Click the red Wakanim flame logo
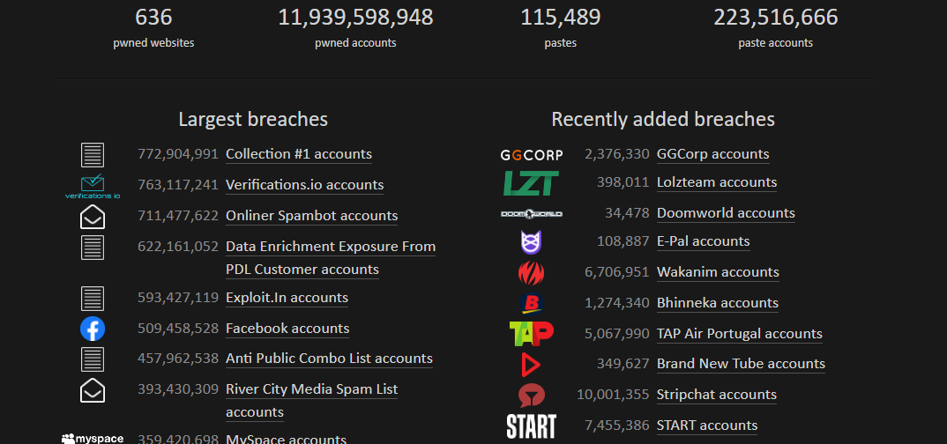 [x=531, y=272]
